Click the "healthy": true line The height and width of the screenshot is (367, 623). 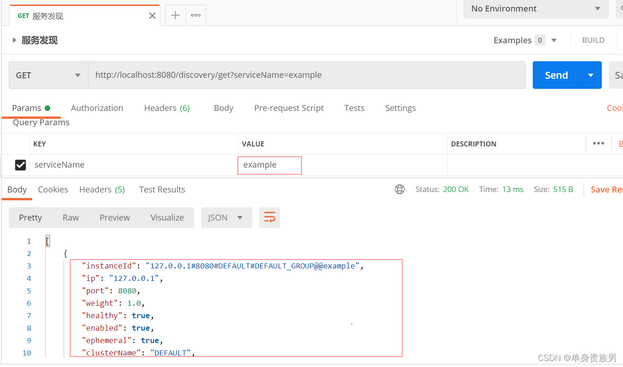(118, 315)
